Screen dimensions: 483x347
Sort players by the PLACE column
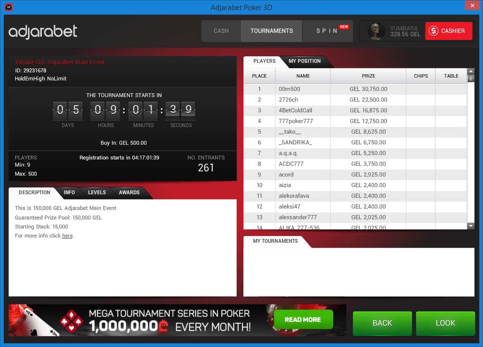click(x=260, y=76)
